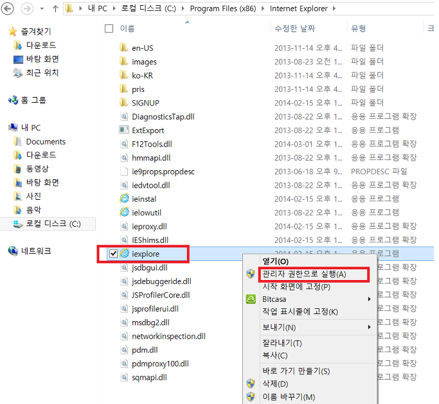Click the iedvtool.dll file icon

pos(124,185)
